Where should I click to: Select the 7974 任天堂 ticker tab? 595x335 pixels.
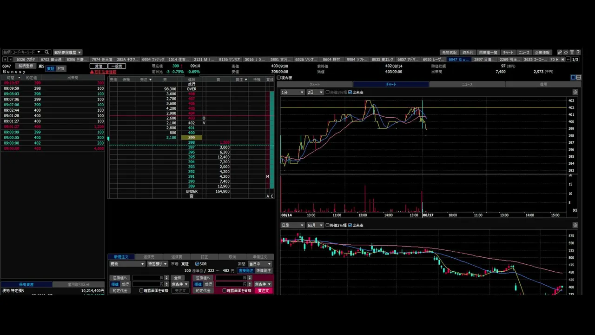tap(102, 60)
